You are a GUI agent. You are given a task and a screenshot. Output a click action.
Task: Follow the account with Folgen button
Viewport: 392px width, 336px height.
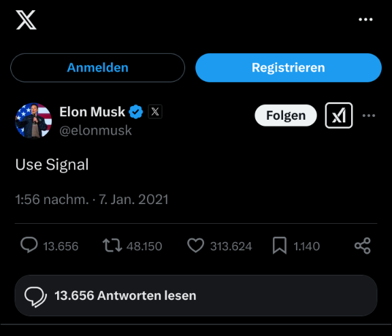[x=286, y=116]
